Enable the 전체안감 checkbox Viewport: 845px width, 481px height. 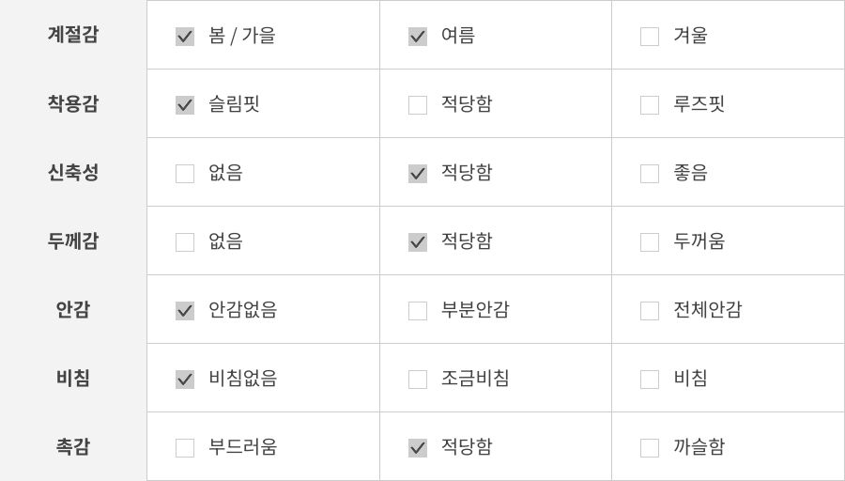[x=650, y=311]
